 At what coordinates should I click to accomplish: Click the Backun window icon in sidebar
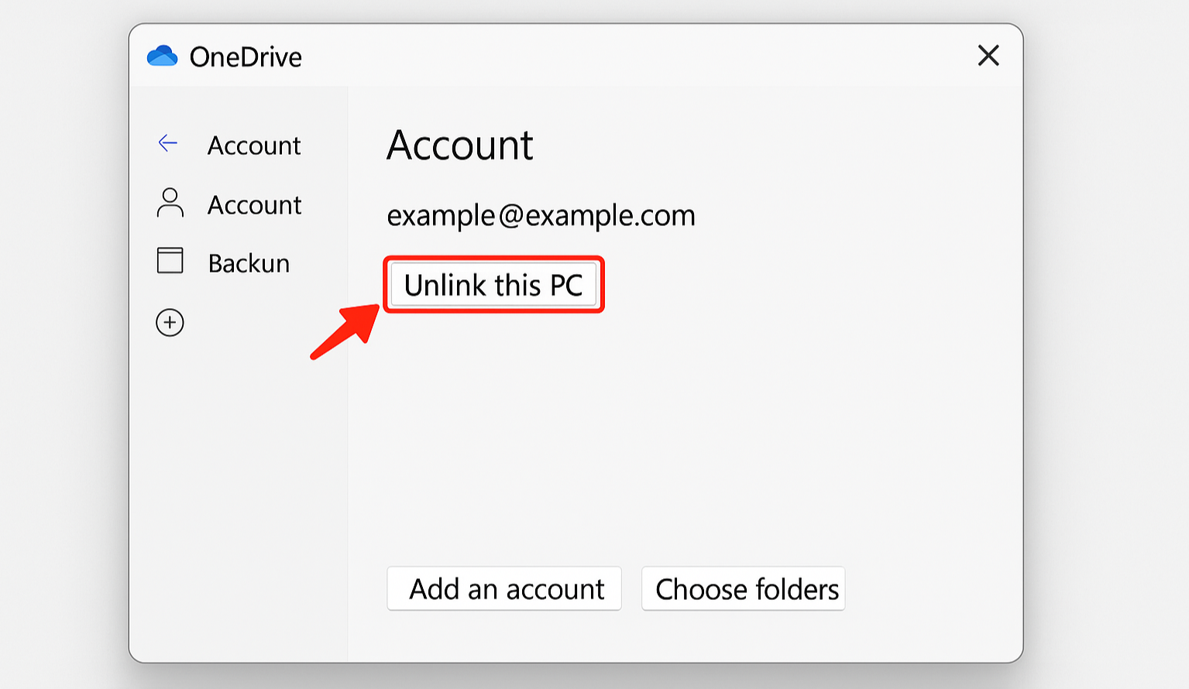(170, 261)
